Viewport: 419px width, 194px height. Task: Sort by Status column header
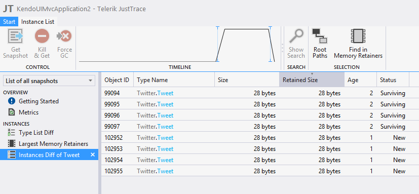point(393,80)
